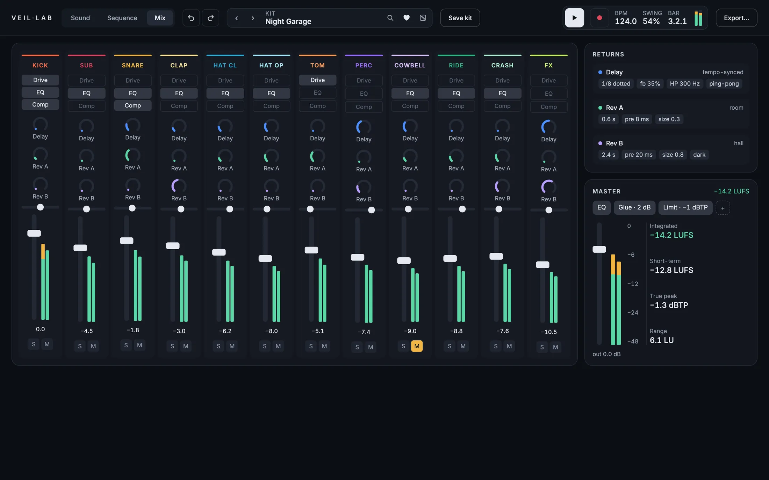769x480 pixels.
Task: Click the Delay ping-pong mode chip
Action: pyautogui.click(x=724, y=84)
